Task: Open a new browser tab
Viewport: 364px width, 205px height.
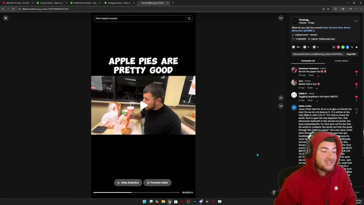Action: coord(173,3)
